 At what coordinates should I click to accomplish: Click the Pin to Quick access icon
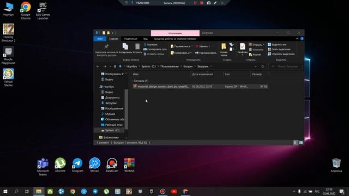coord(106,46)
